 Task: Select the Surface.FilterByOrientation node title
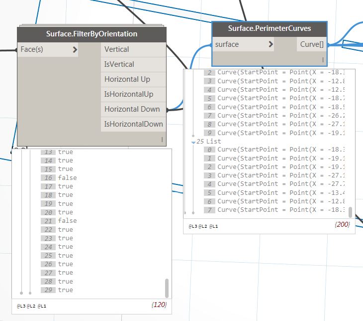[x=91, y=34]
